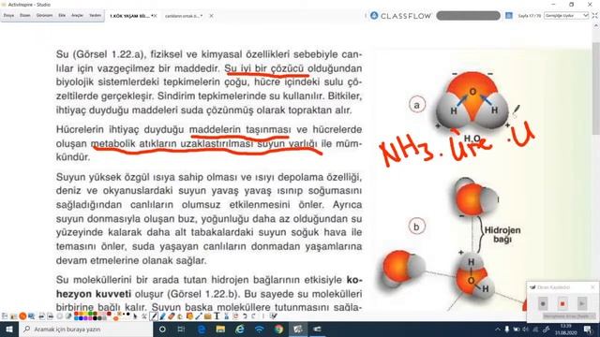Click the vertical page scrollbar

pyautogui.click(x=596, y=88)
